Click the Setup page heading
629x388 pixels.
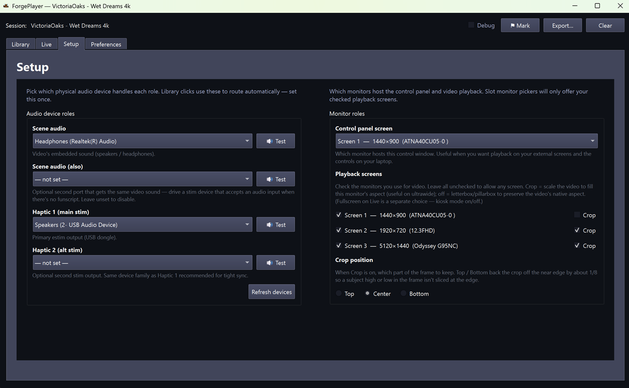pyautogui.click(x=33, y=67)
